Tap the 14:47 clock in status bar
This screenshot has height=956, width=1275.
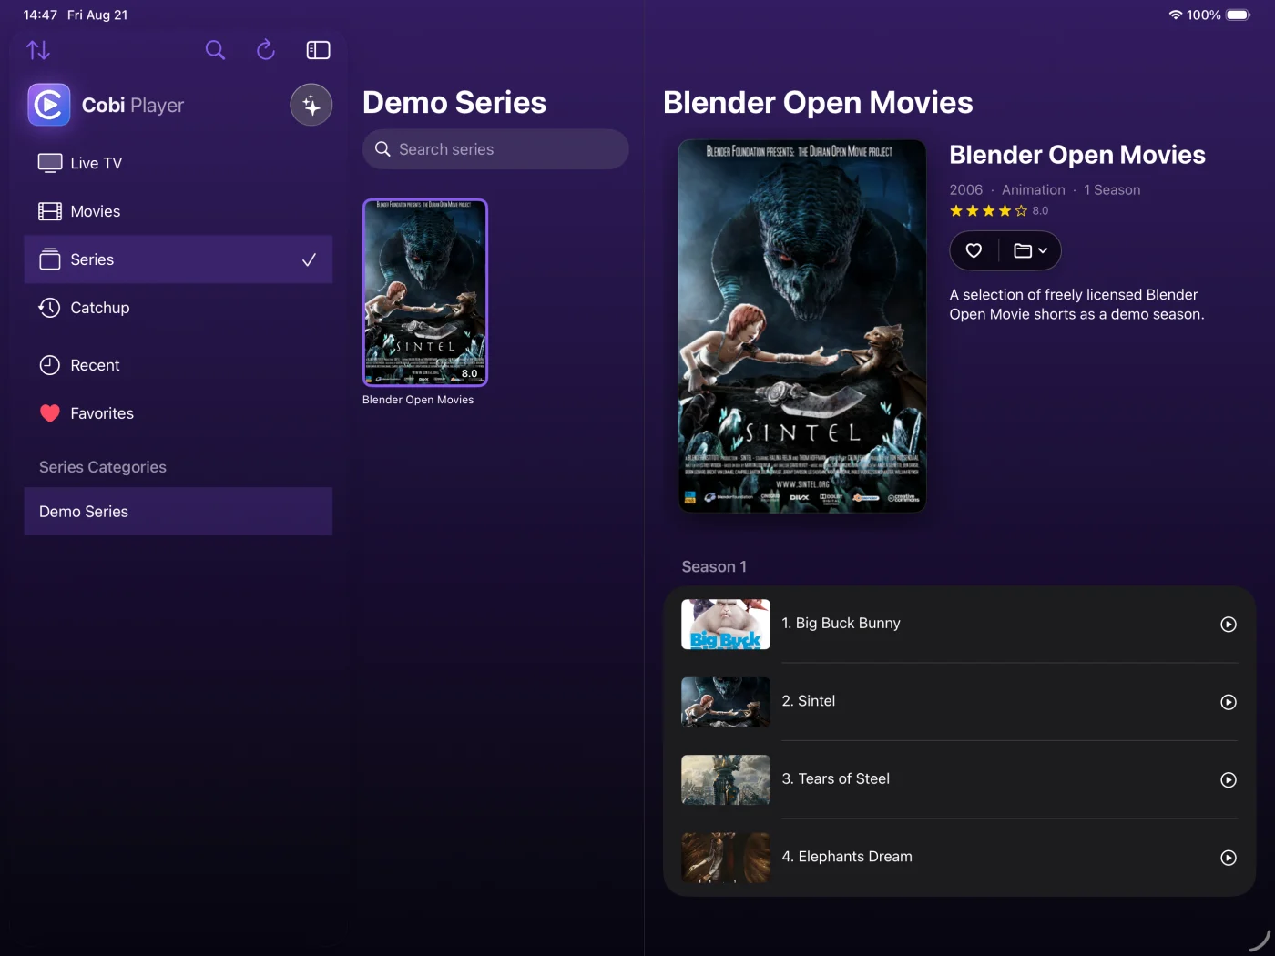point(40,15)
